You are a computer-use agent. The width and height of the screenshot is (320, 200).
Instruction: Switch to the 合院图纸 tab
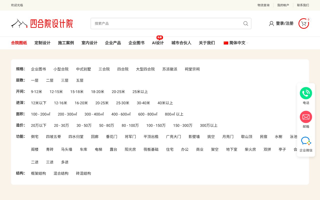[x=19, y=43]
